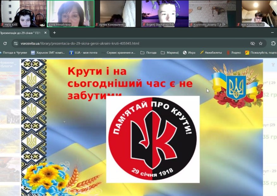Open Авиабилеты bookmark
277x196 pixels.
point(211,53)
